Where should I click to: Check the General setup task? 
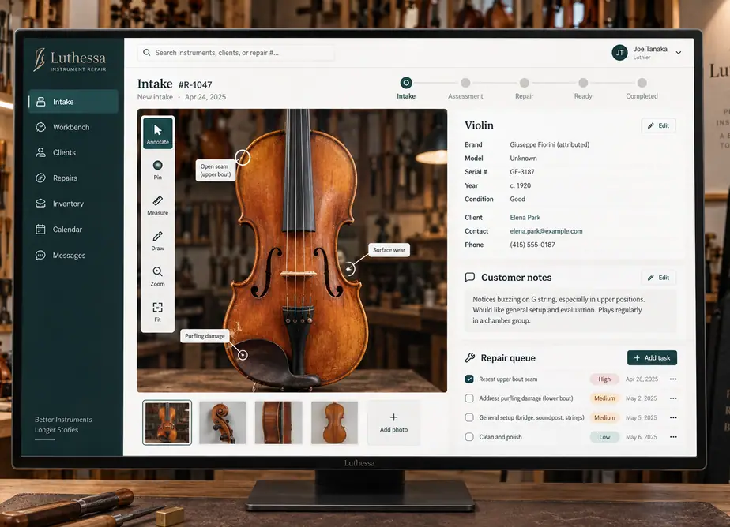469,418
